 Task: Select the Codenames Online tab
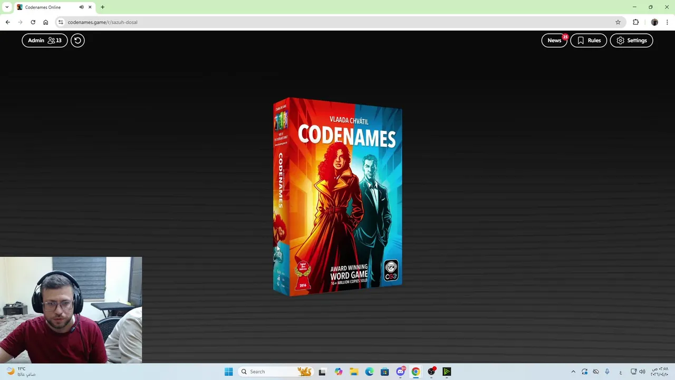(x=54, y=7)
